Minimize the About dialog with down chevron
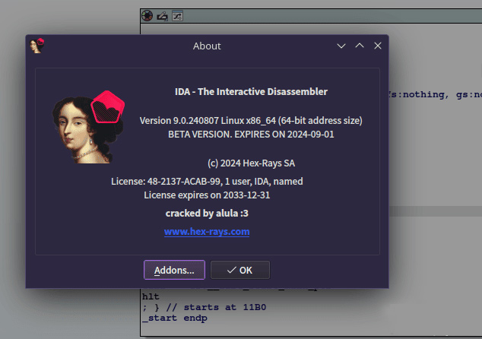The height and width of the screenshot is (339, 482). click(342, 46)
